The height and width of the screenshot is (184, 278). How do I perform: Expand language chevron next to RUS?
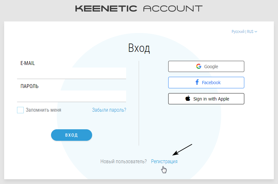tap(256, 32)
